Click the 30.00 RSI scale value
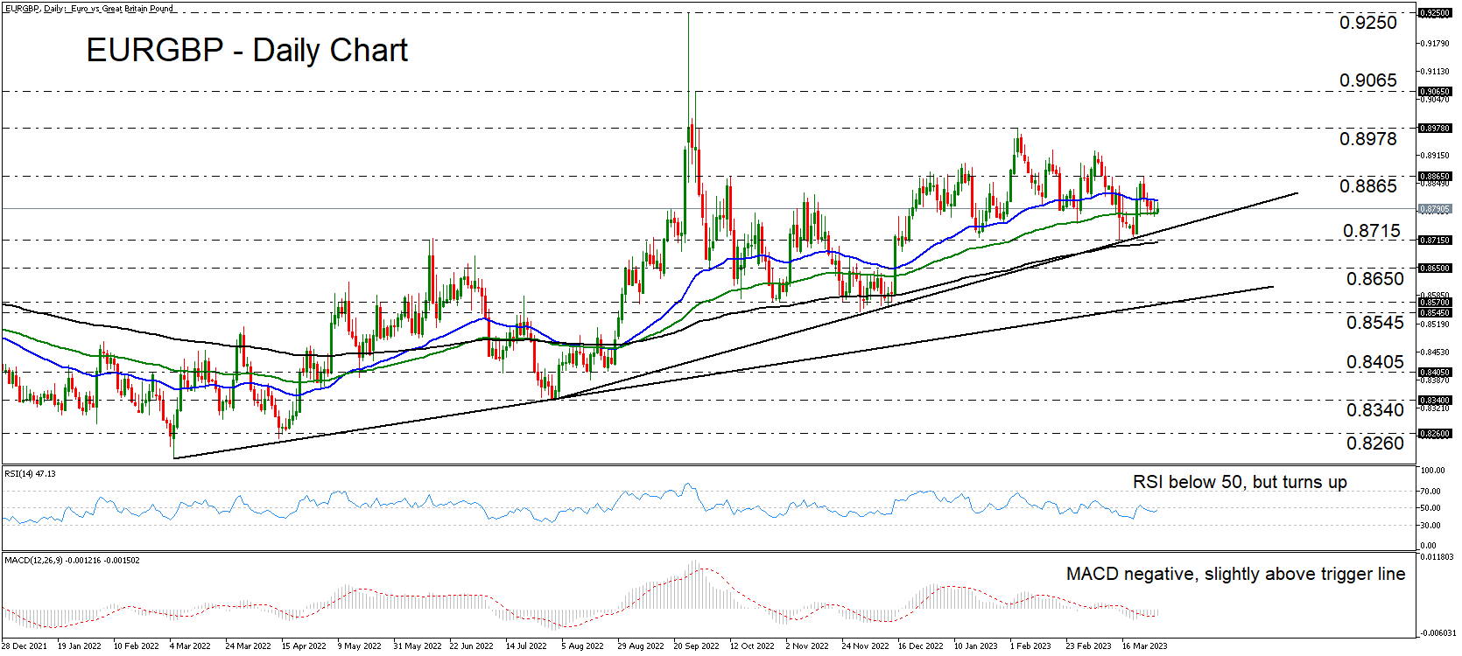 coord(1430,526)
